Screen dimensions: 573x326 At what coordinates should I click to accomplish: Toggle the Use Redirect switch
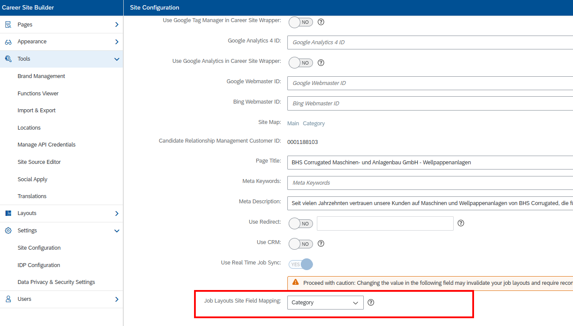click(x=301, y=224)
